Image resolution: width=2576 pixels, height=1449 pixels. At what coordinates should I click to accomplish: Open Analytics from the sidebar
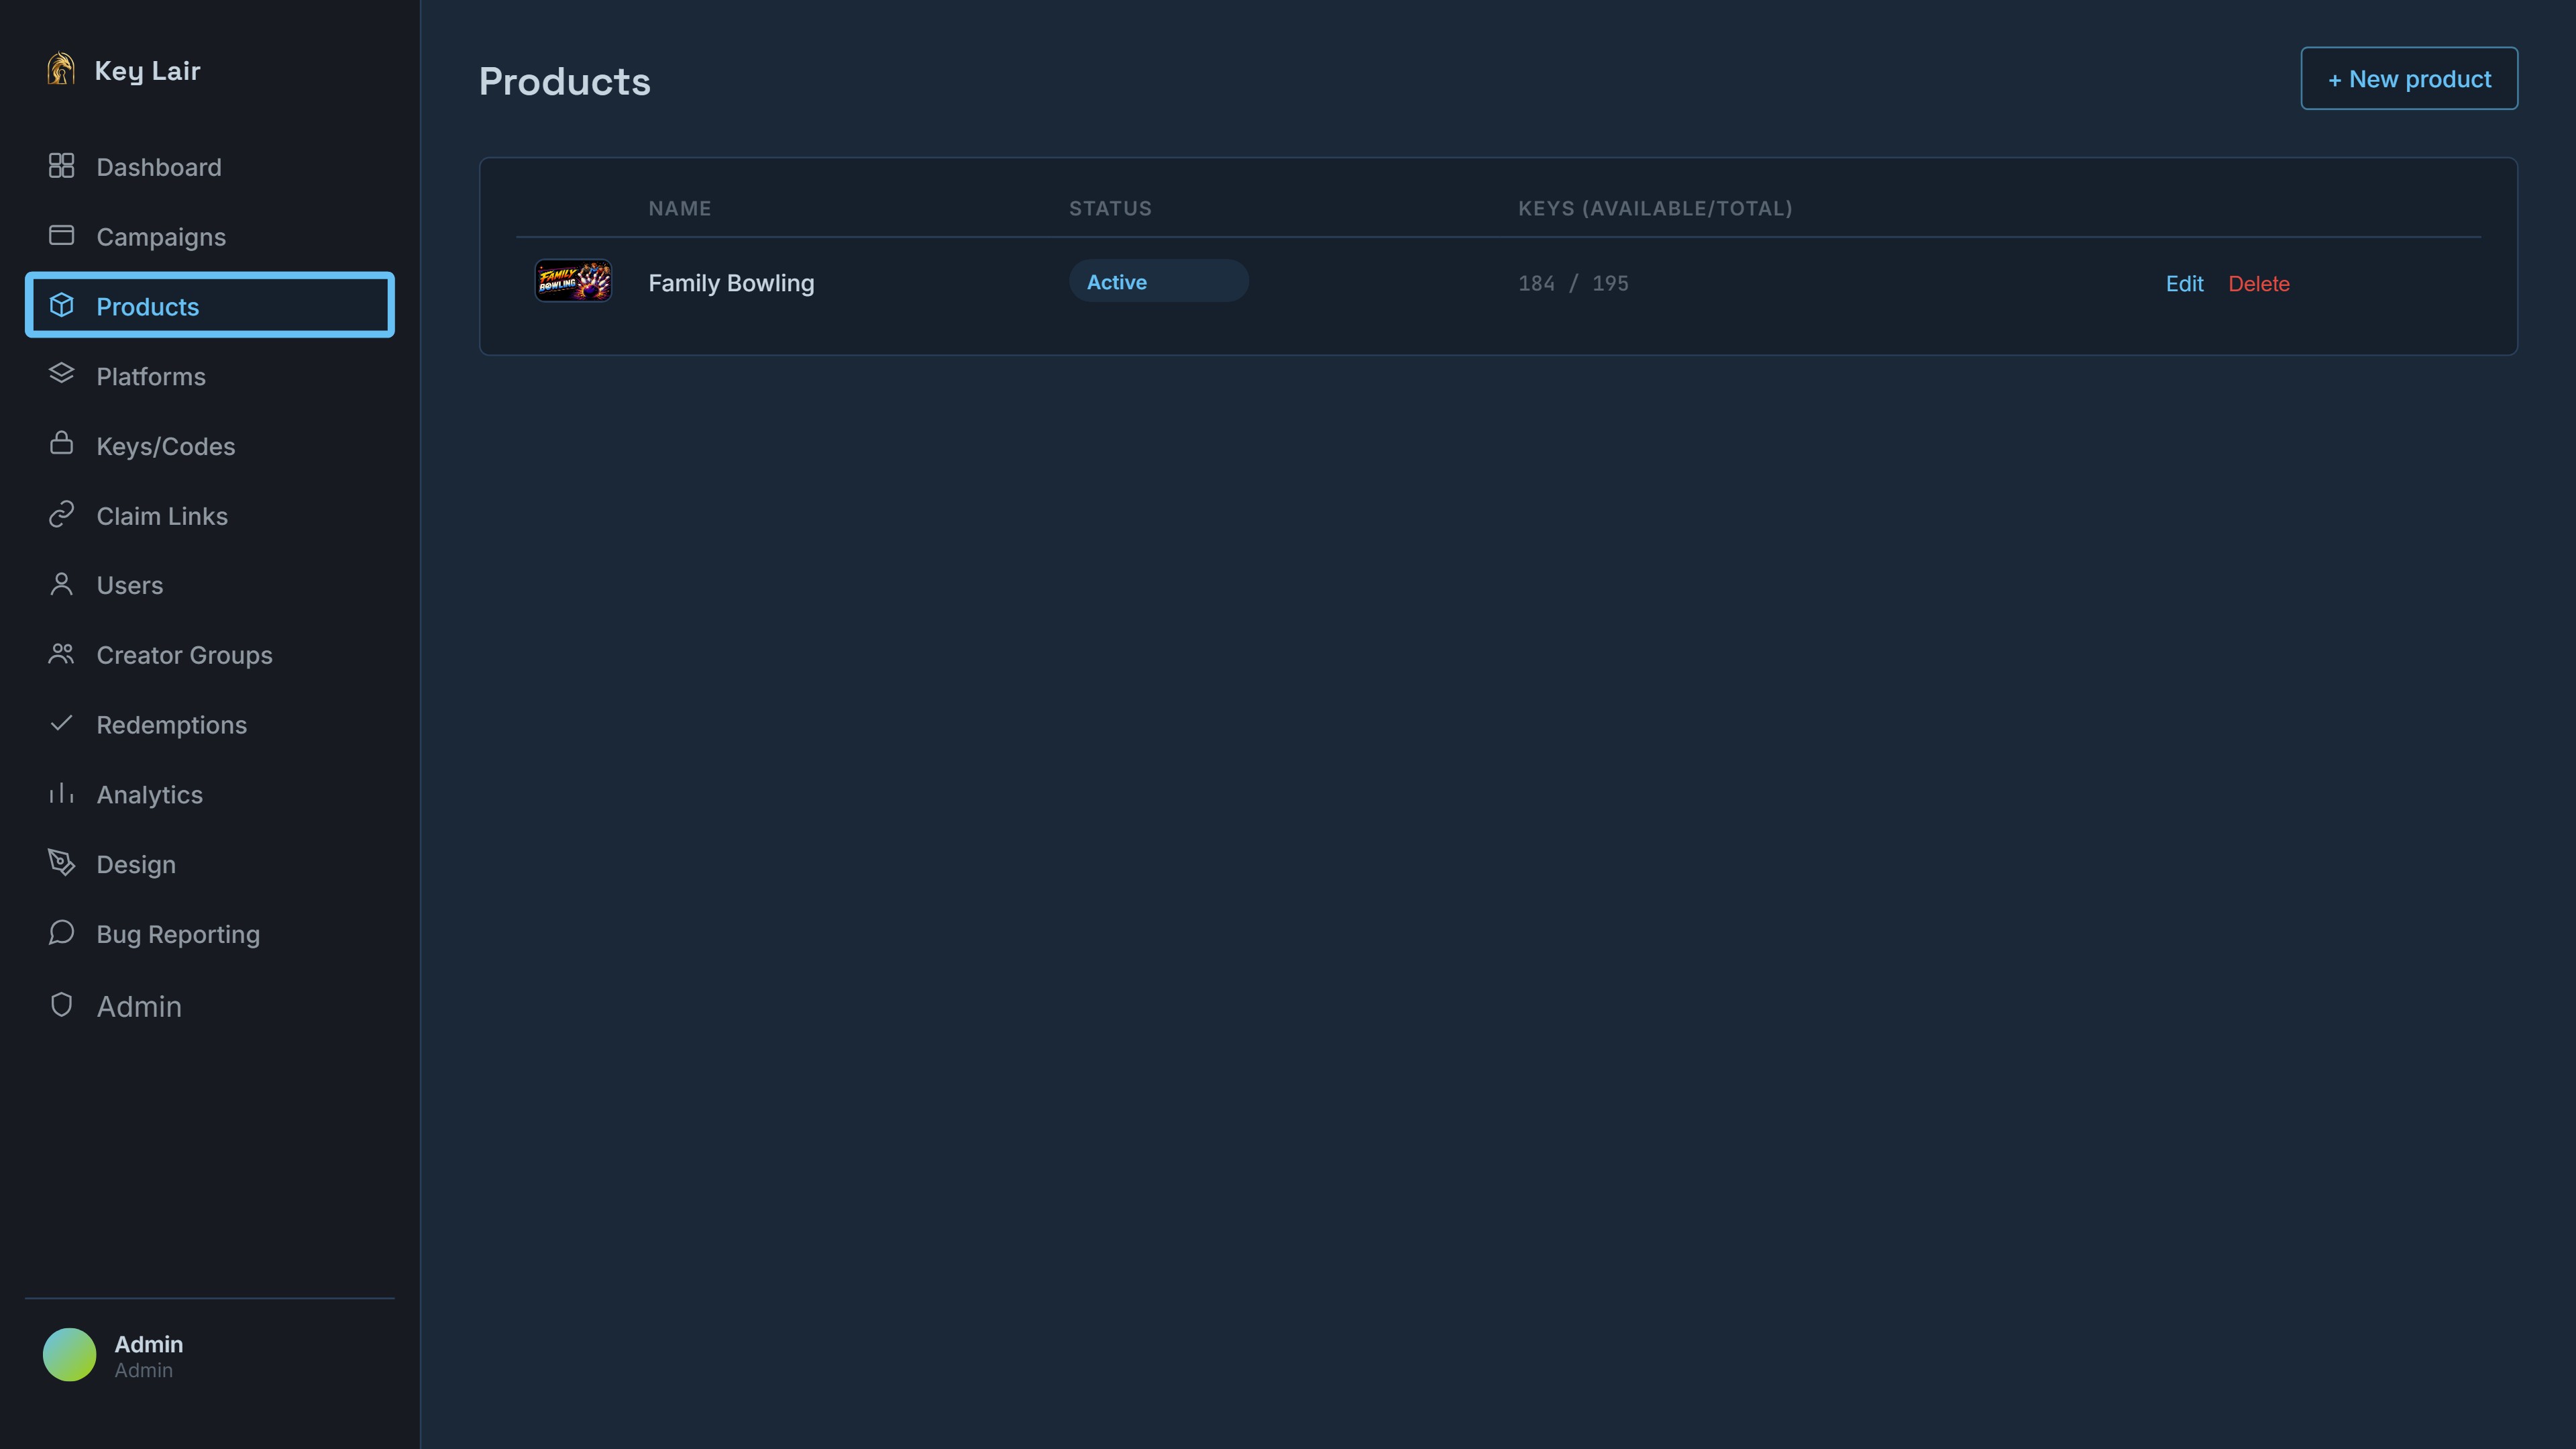point(149,795)
